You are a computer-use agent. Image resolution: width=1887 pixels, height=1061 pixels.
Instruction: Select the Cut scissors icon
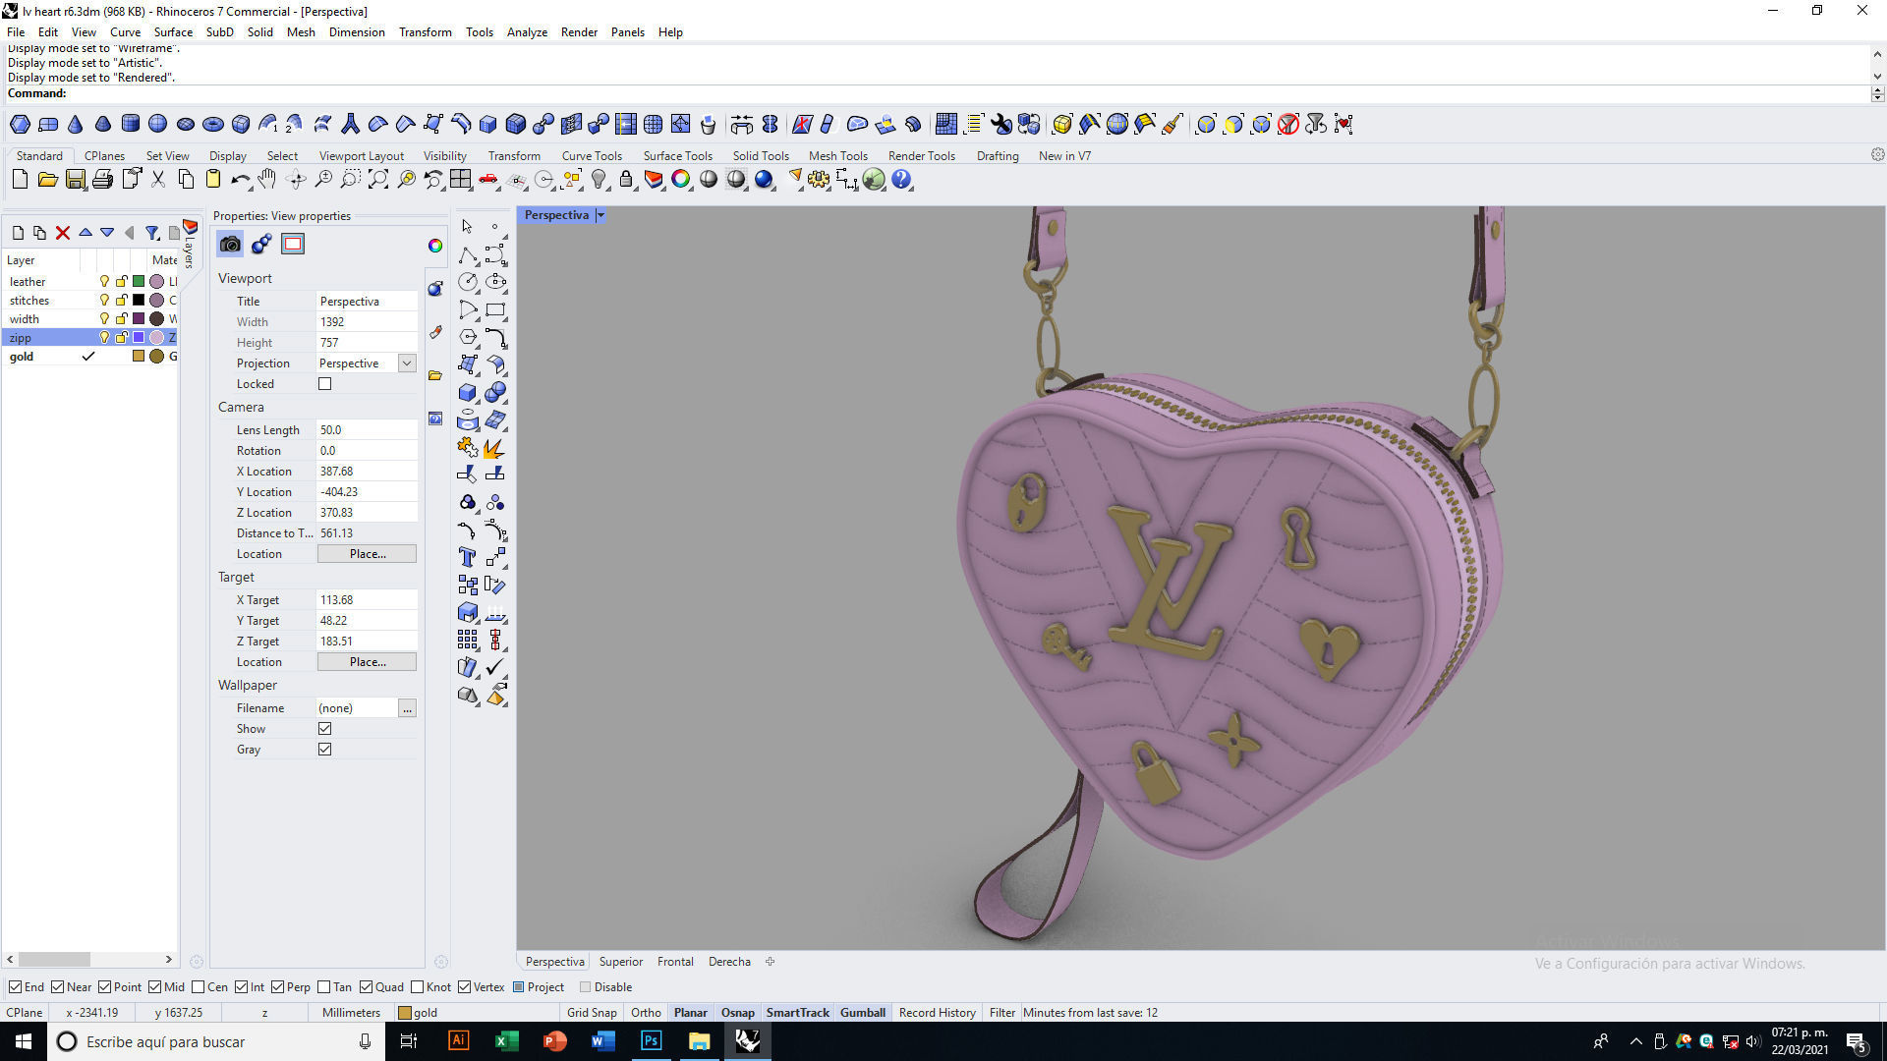pyautogui.click(x=157, y=180)
